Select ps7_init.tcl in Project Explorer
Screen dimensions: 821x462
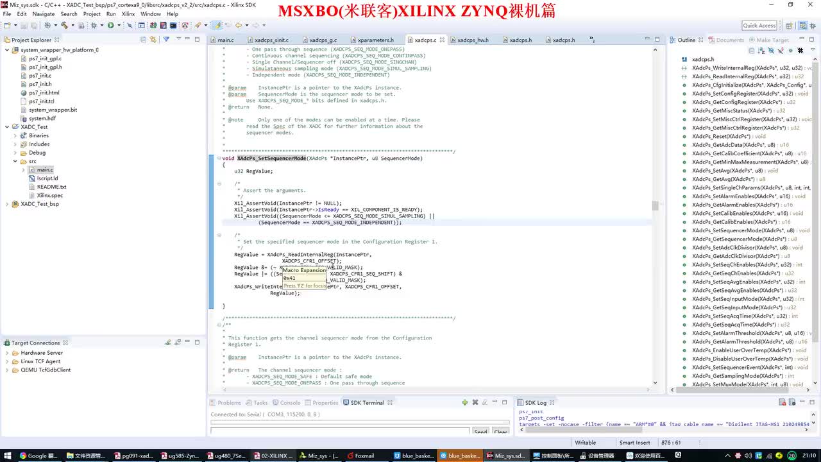tap(41, 101)
